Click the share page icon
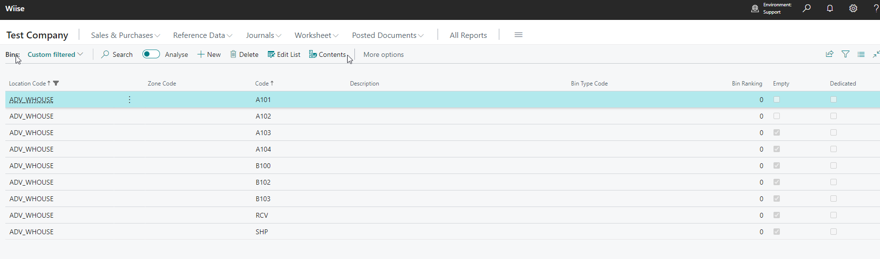This screenshot has width=880, height=259. pyautogui.click(x=829, y=54)
